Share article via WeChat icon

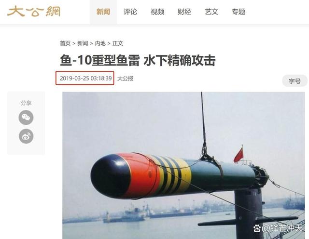pyautogui.click(x=26, y=118)
